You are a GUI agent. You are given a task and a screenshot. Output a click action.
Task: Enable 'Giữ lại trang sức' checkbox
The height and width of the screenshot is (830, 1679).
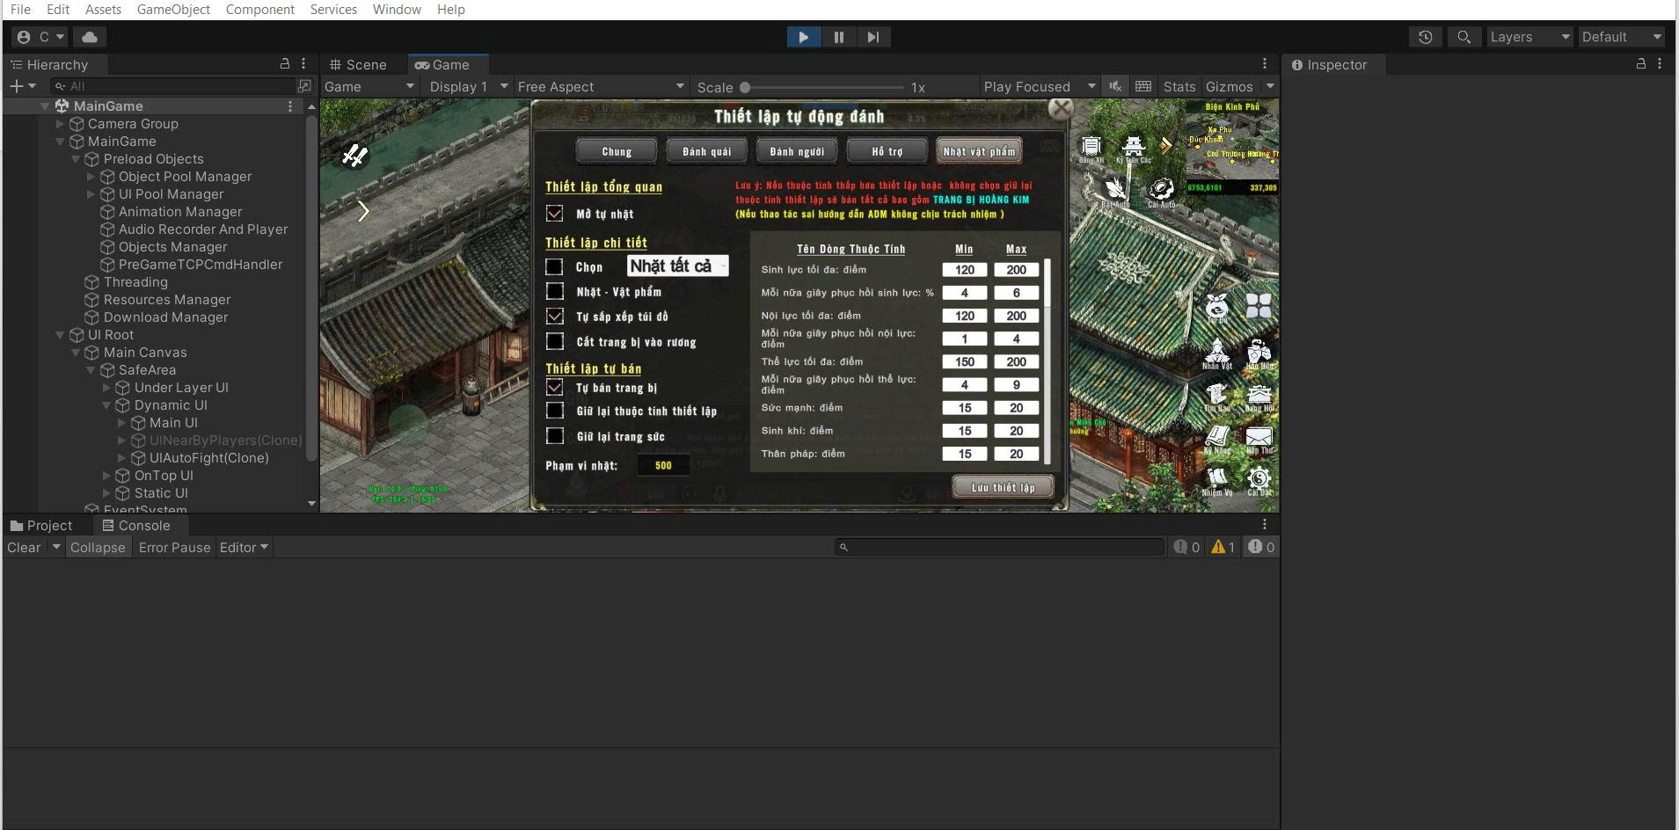point(554,436)
